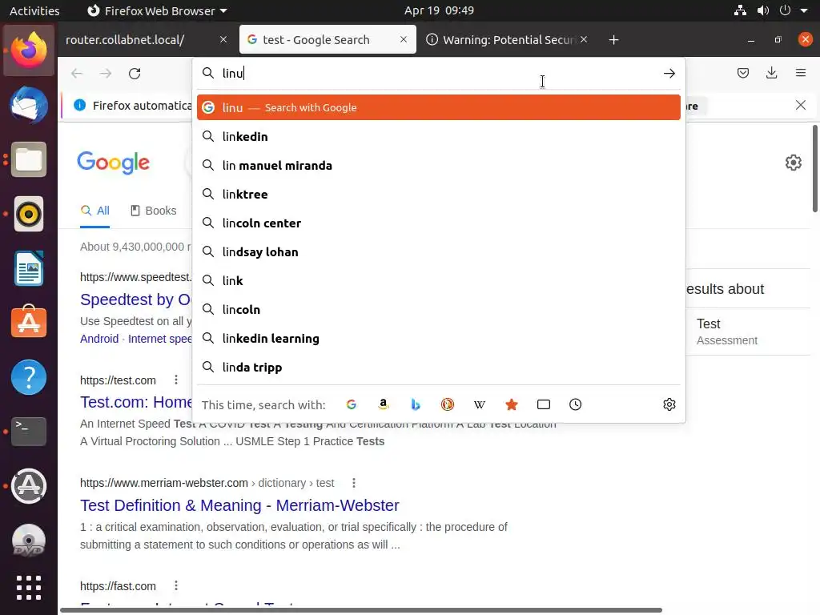The image size is (820, 615).
Task: Select the 'lincoln center' suggestion
Action: tap(438, 223)
